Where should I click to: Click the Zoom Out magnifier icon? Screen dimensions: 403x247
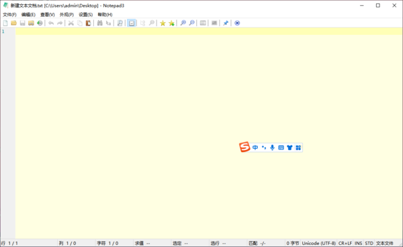click(x=191, y=23)
